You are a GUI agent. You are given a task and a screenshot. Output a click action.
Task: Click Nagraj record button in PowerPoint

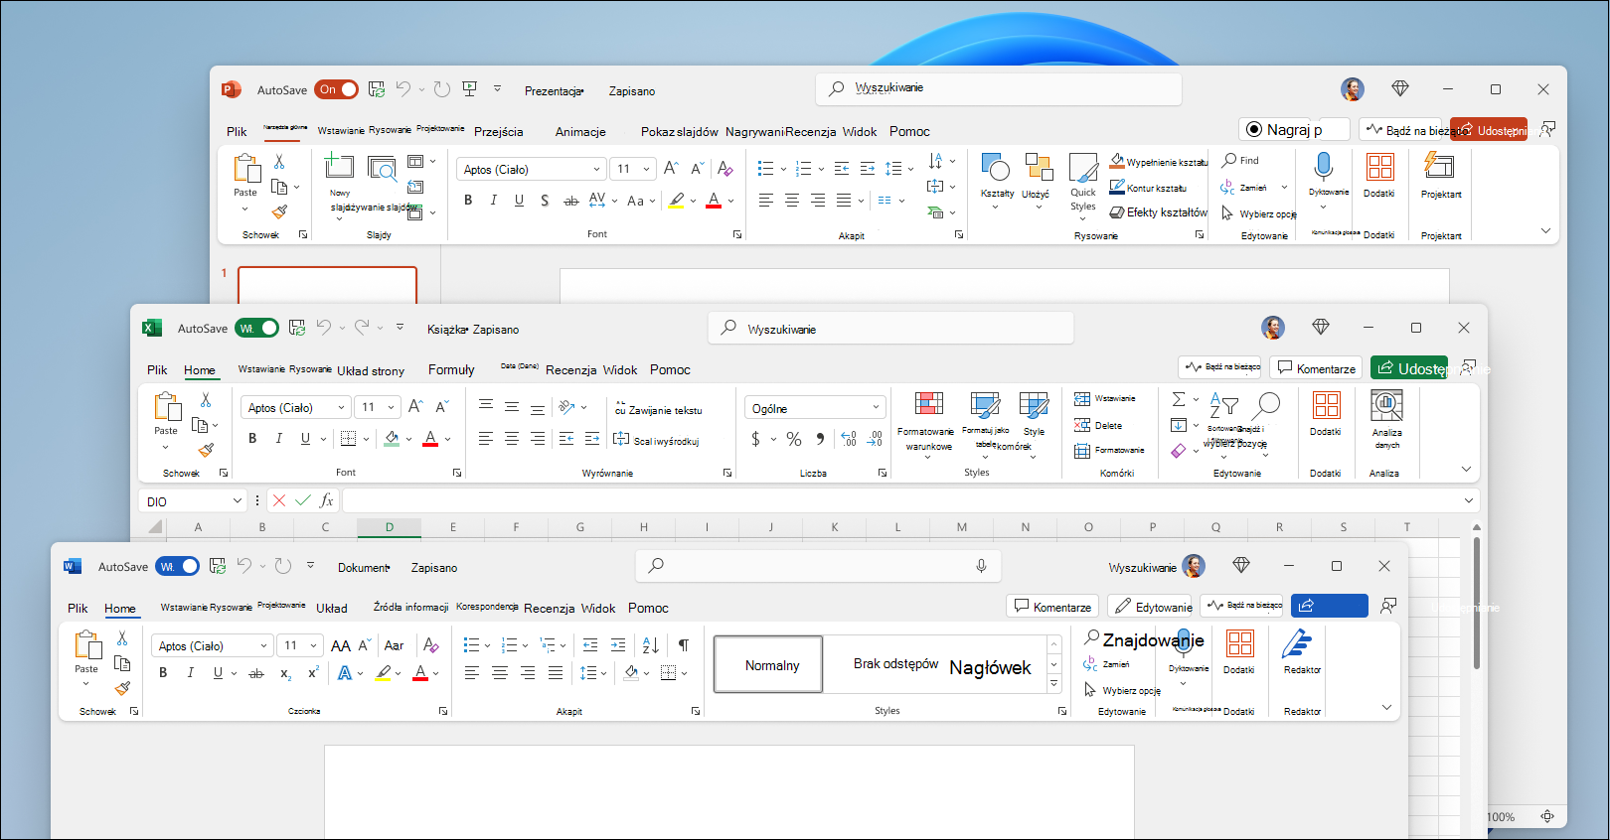(1294, 129)
